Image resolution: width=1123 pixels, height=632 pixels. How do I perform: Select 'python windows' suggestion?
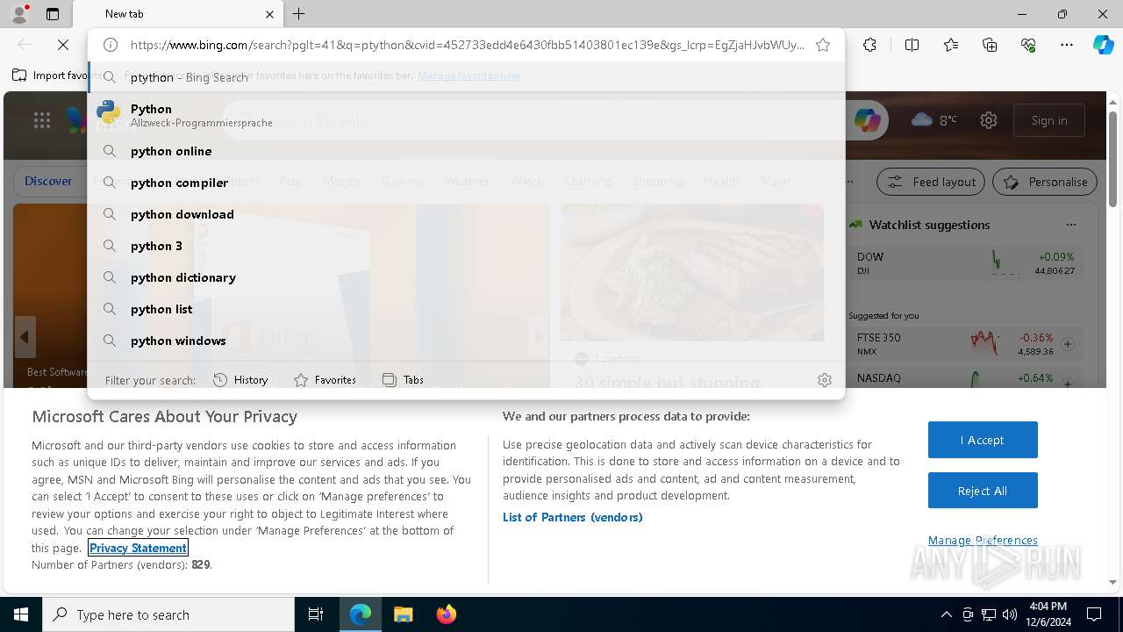(466, 341)
